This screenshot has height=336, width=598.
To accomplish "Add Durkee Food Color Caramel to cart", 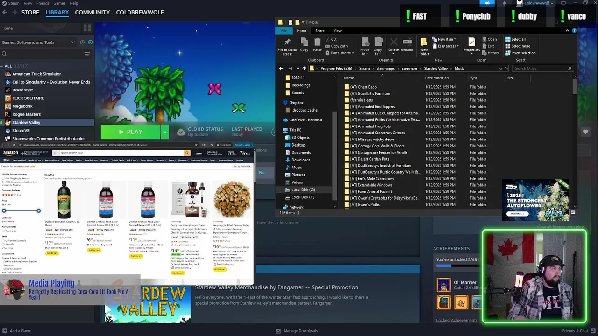I will click(x=52, y=253).
